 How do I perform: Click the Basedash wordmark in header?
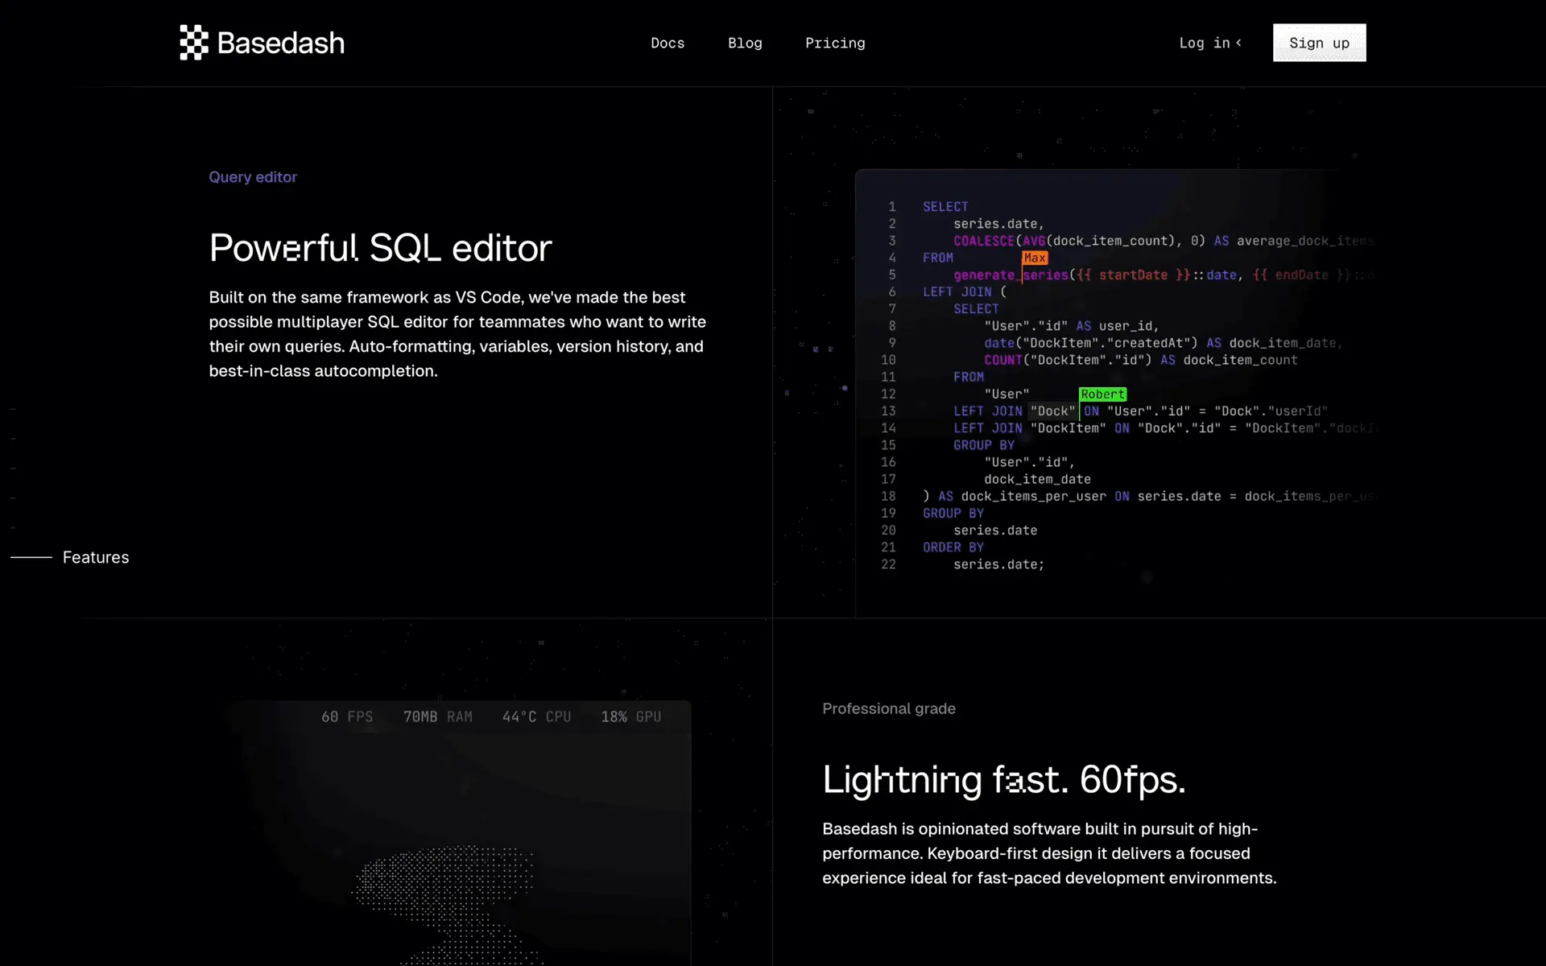tap(280, 43)
